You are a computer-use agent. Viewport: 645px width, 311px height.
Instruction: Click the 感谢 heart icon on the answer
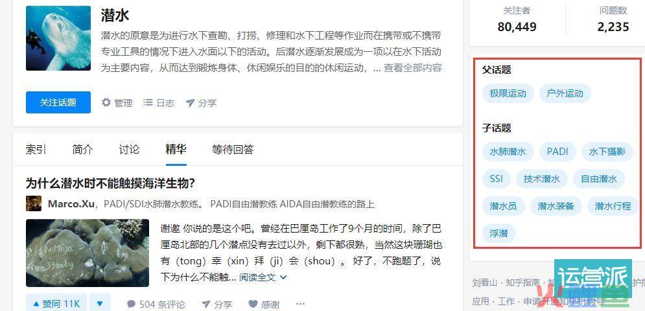click(x=253, y=304)
